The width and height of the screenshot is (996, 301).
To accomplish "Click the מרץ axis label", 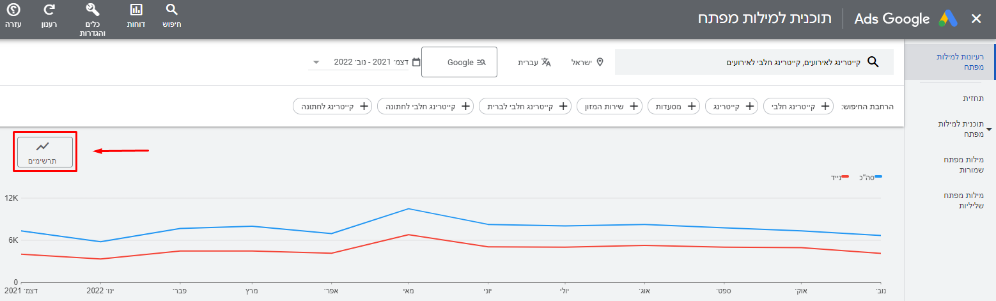I will (251, 291).
